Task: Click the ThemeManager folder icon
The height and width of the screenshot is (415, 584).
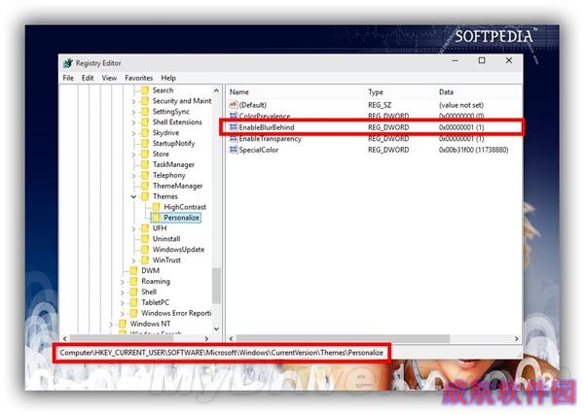Action: click(145, 186)
